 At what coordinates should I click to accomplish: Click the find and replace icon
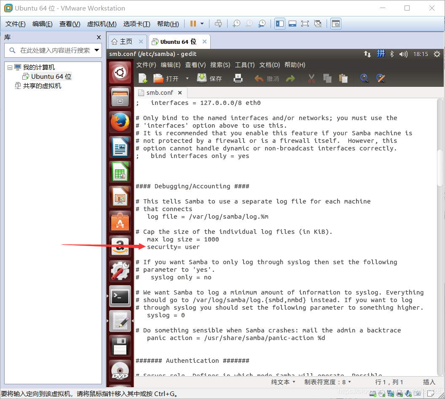click(x=381, y=78)
